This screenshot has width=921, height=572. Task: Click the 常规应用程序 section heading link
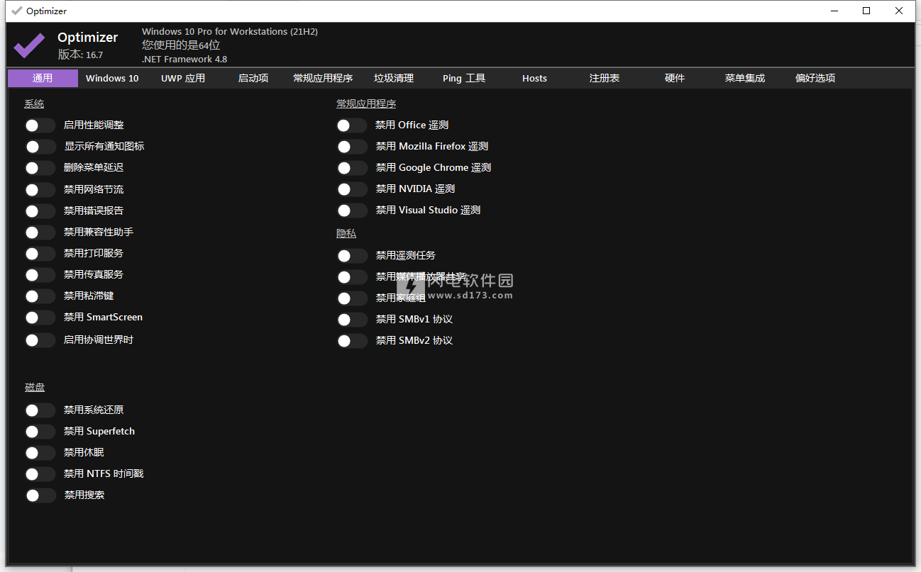click(366, 104)
